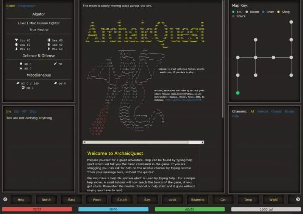The width and height of the screenshot is (303, 214).
Task: Click the sword icon next to DR
Action: click(55, 64)
